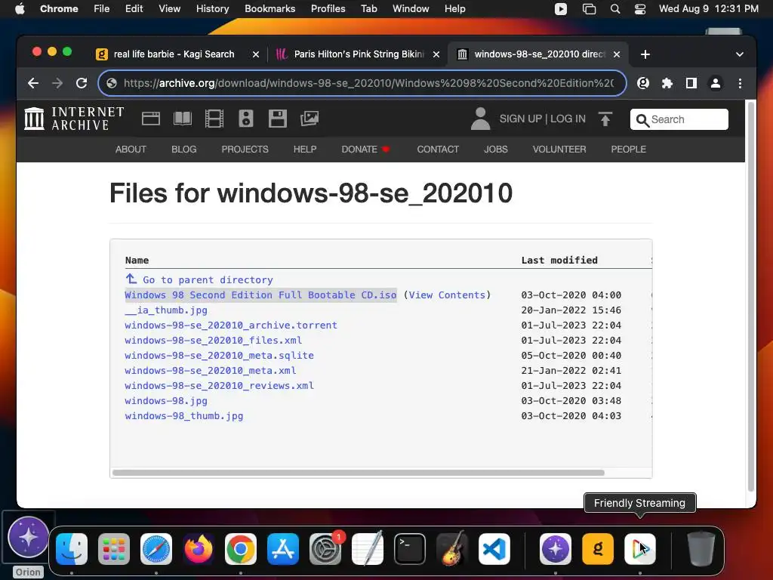Open the ABOUT nav link
This screenshot has height=580, width=773.
point(131,150)
